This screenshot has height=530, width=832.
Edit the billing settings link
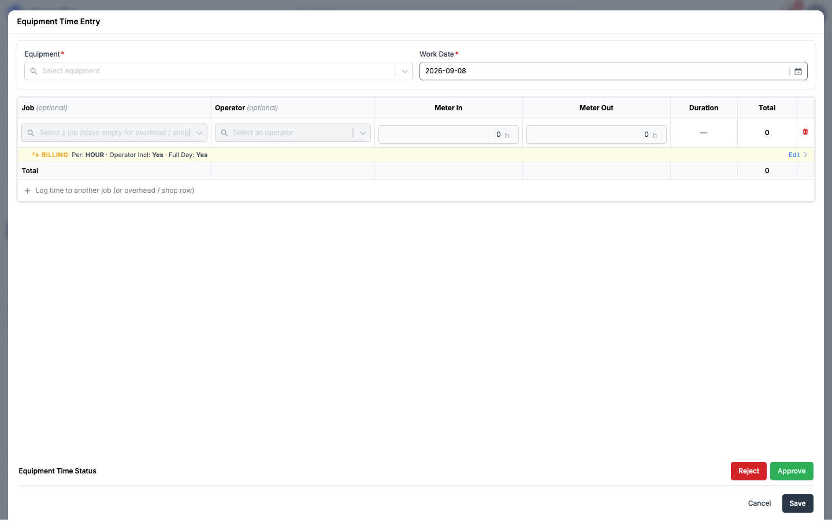click(794, 155)
